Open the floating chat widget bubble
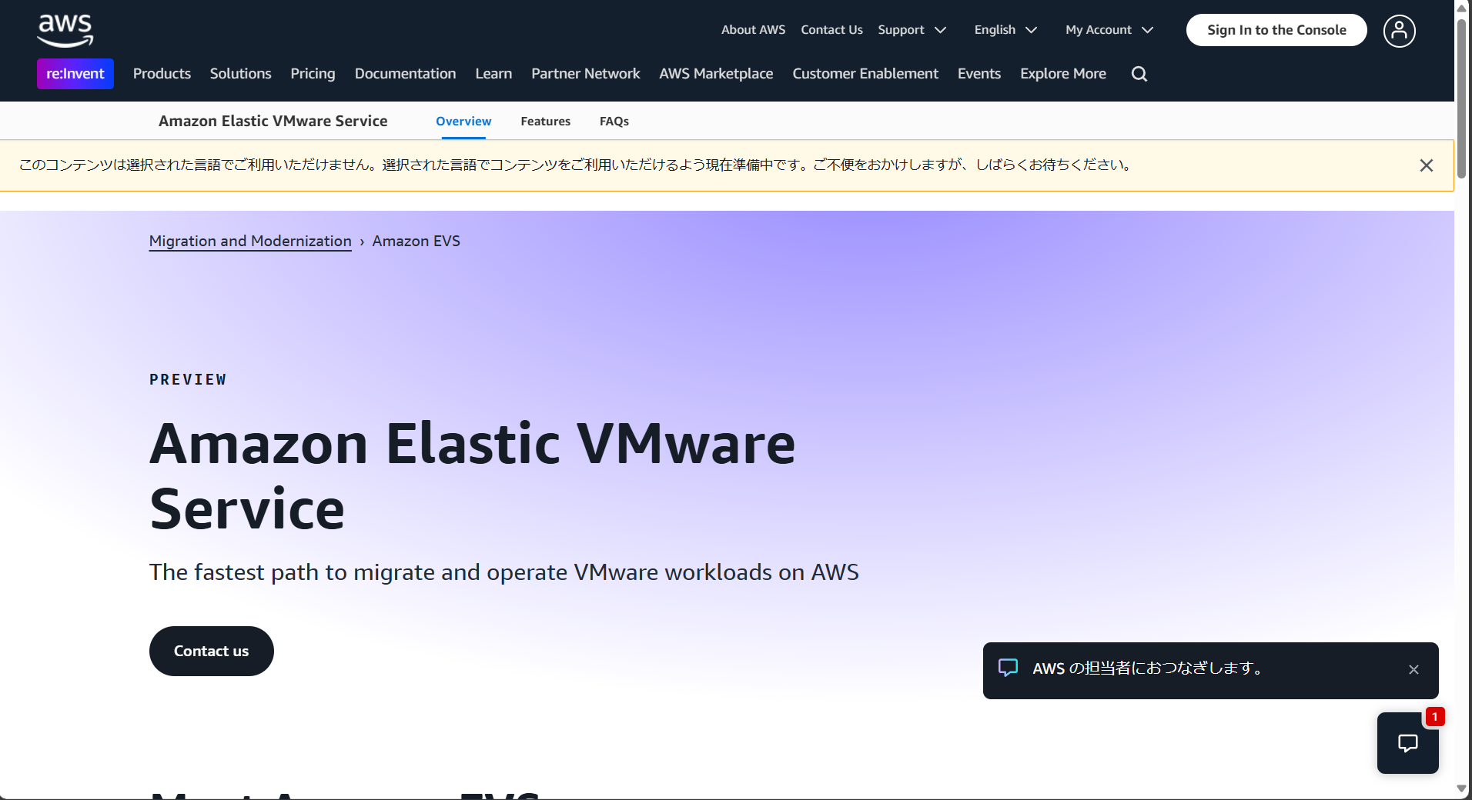Screen dimensions: 1472x800 [x=1407, y=743]
